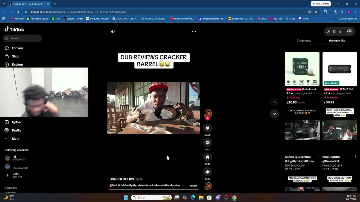This screenshot has height=202, width=360.
Task: Open the profile avatar menu on TikTok
Action: (x=350, y=32)
